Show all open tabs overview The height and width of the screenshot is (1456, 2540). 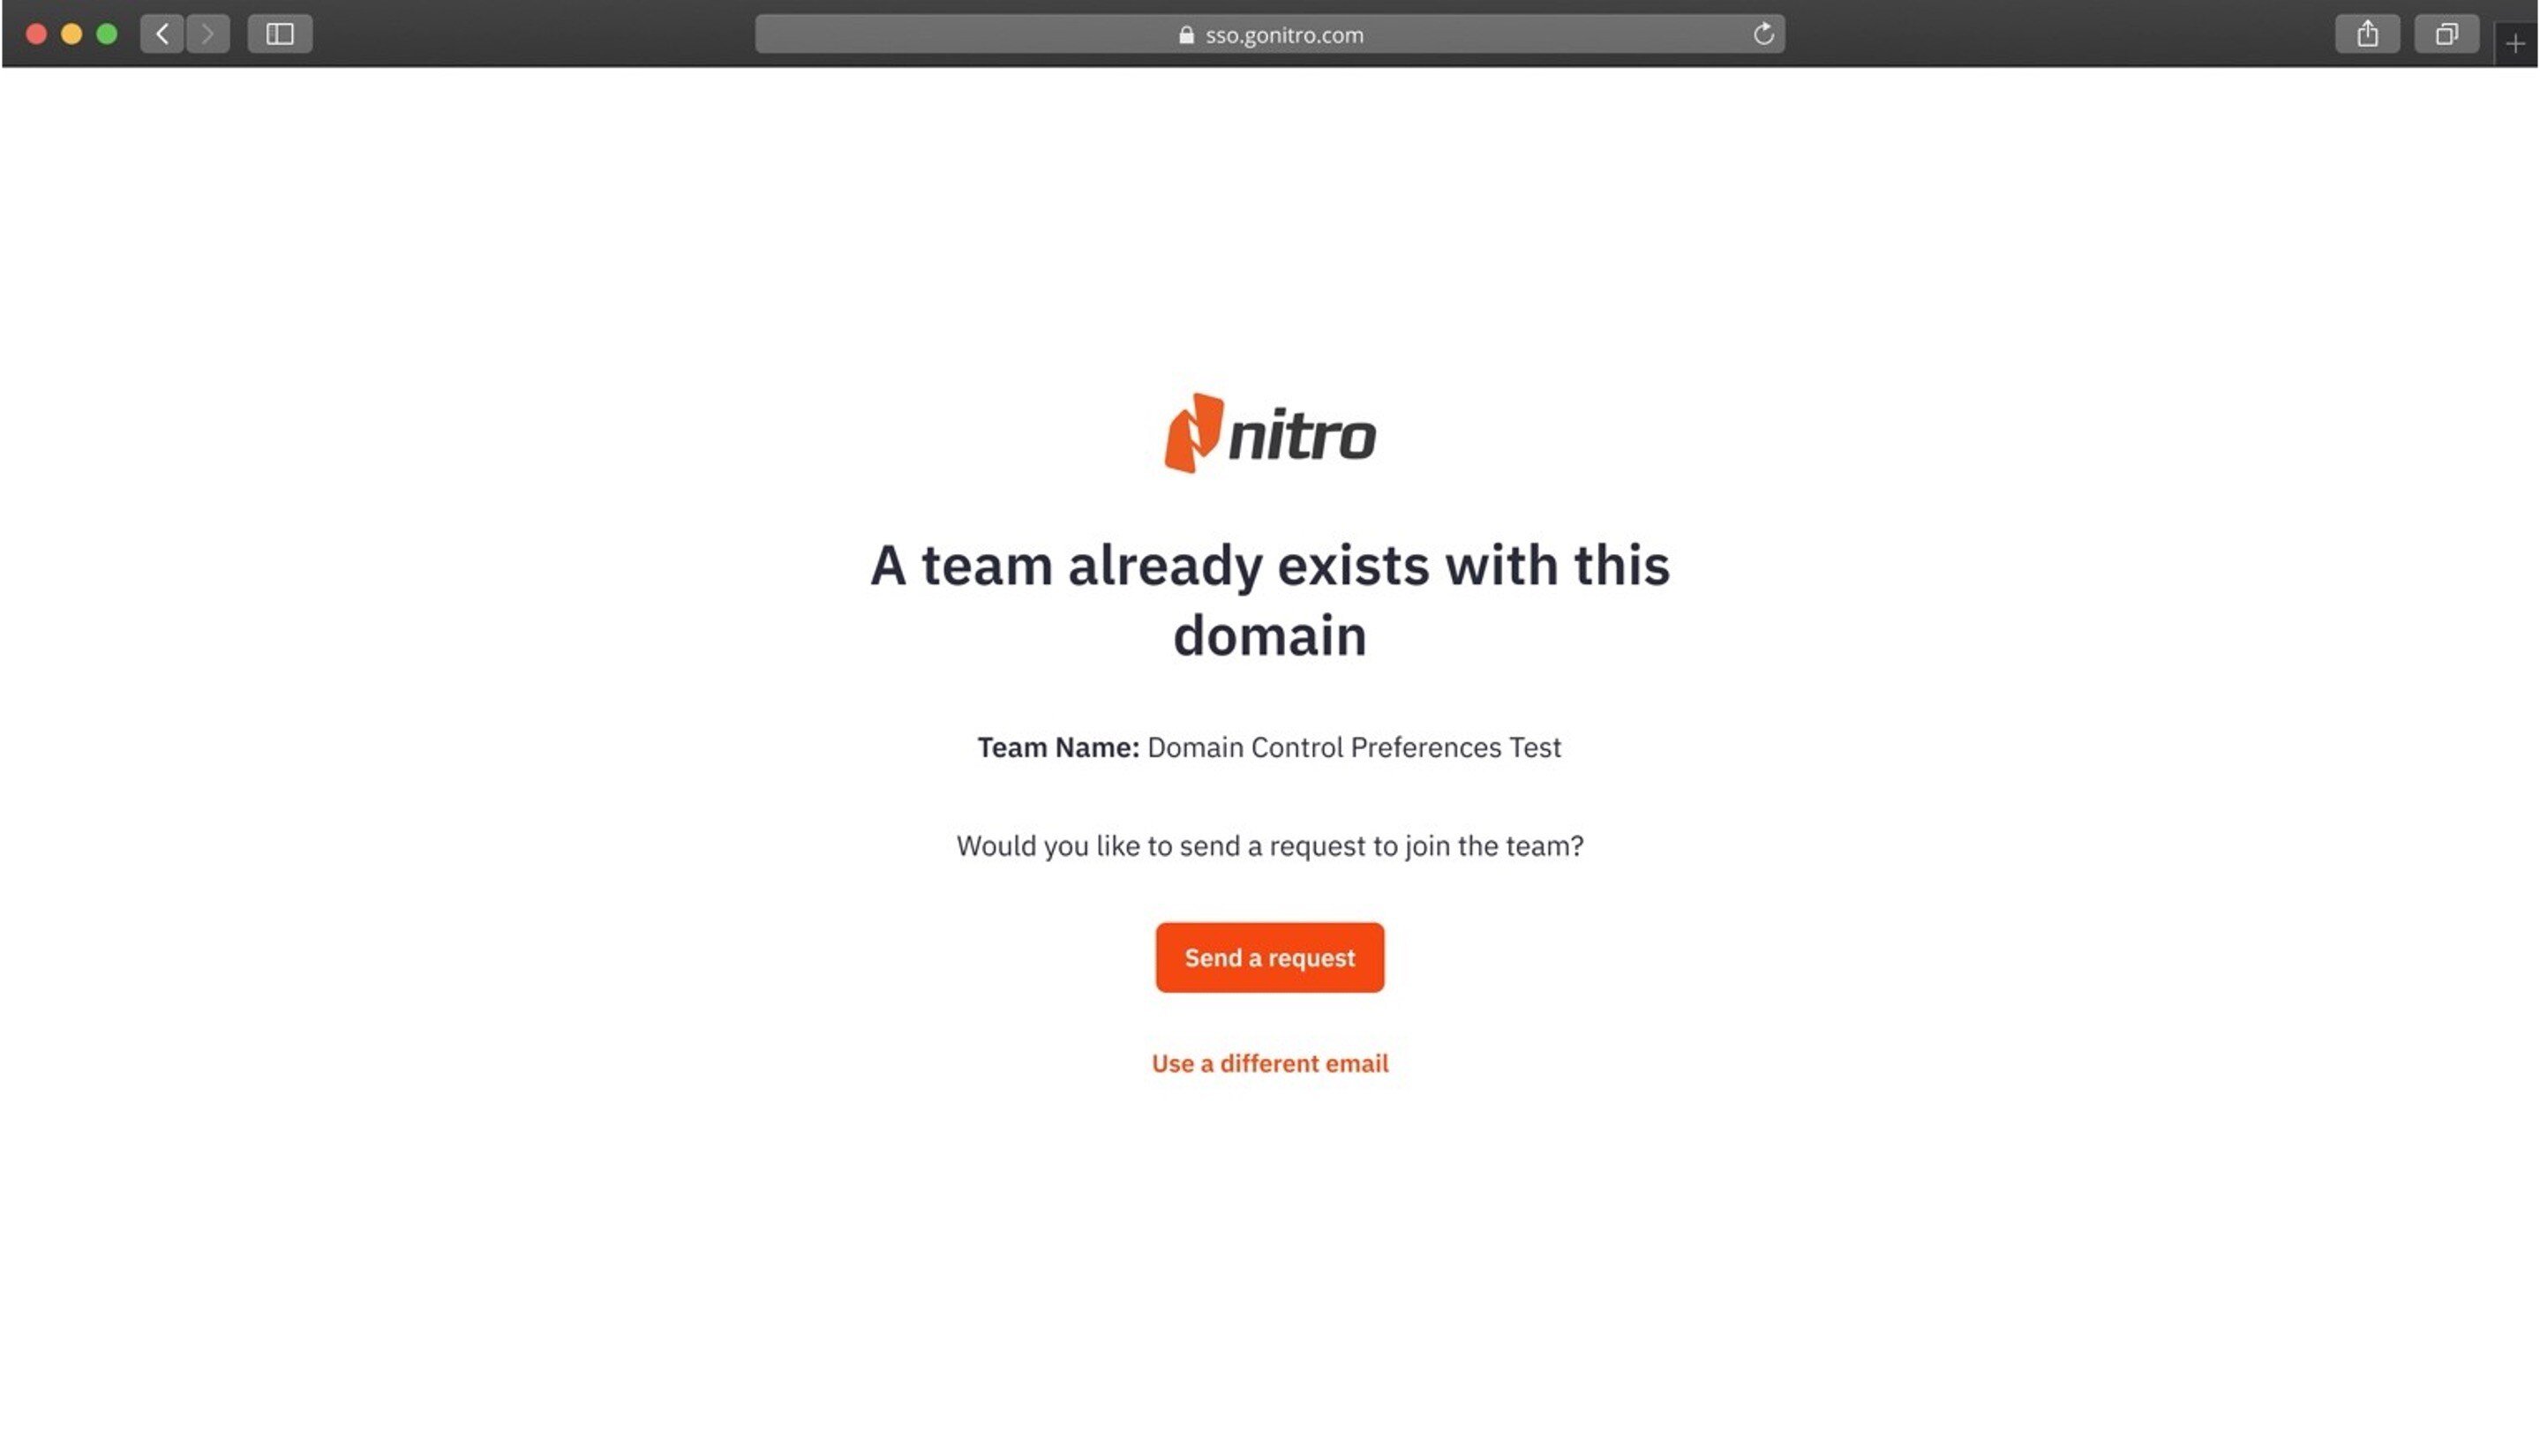(x=2447, y=33)
